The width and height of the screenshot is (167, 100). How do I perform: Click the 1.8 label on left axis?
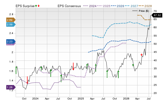click(11, 62)
